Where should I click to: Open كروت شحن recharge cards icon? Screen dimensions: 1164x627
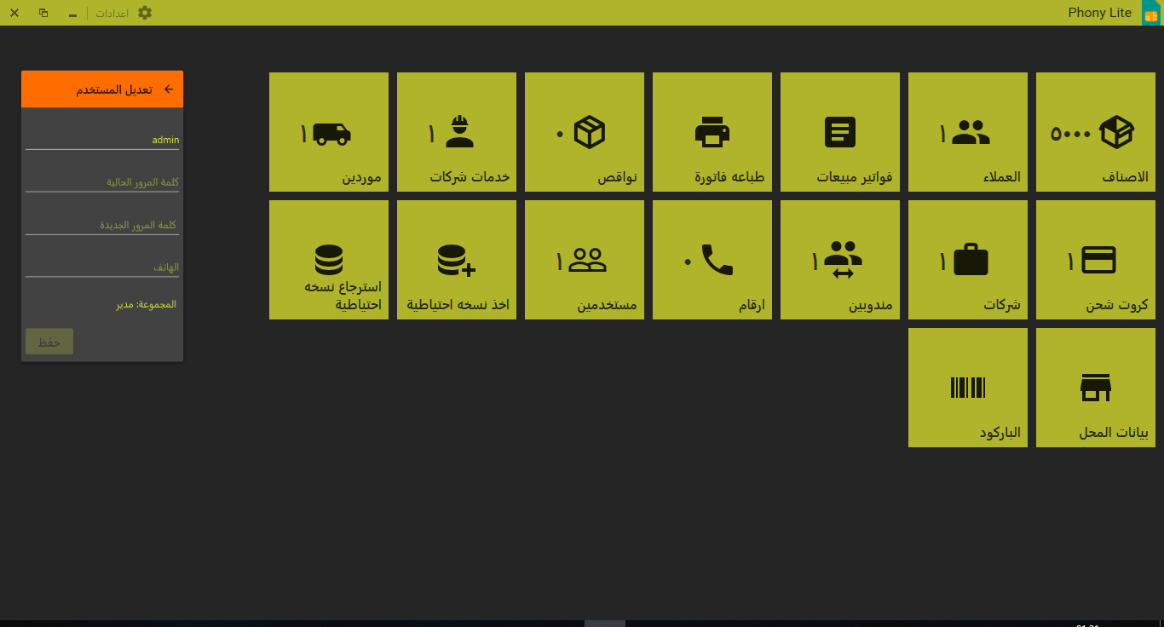point(1098,260)
